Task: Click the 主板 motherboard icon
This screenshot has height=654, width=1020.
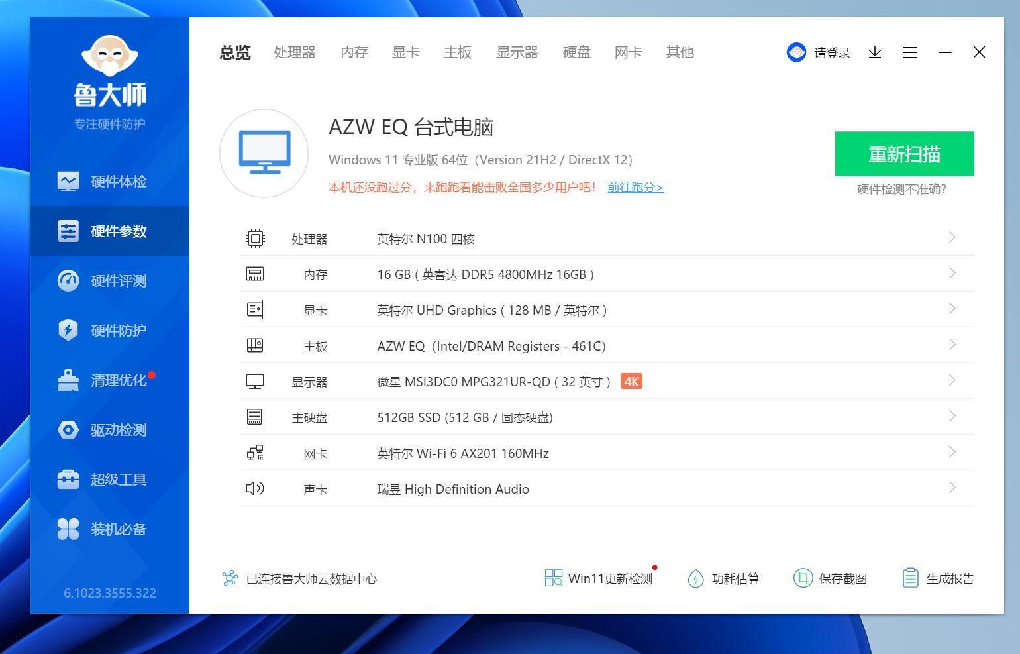Action: (x=255, y=345)
